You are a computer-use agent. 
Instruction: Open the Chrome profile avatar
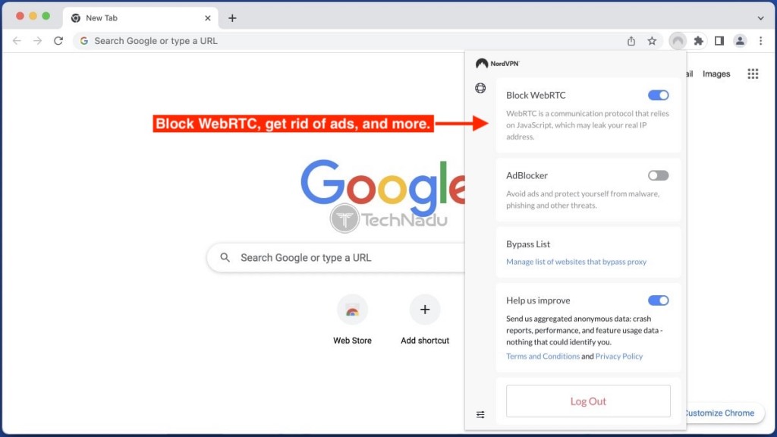pos(740,41)
